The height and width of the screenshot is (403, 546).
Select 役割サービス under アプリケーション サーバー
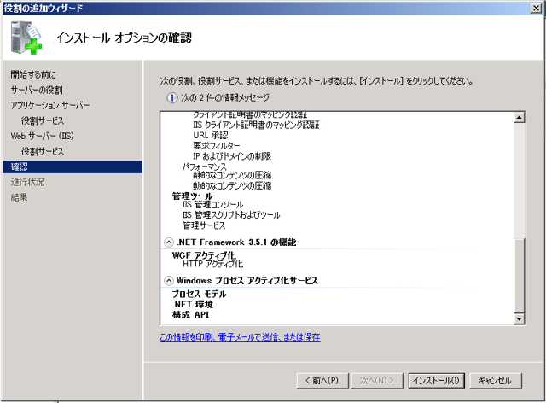[x=43, y=120]
